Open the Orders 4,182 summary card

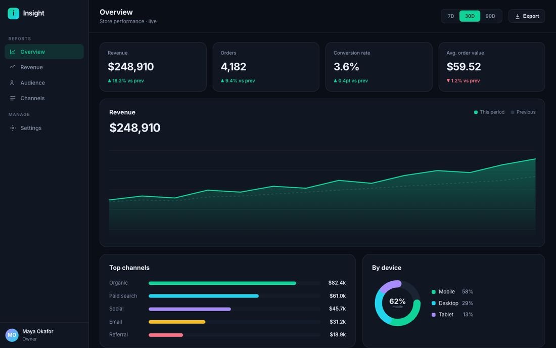266,67
